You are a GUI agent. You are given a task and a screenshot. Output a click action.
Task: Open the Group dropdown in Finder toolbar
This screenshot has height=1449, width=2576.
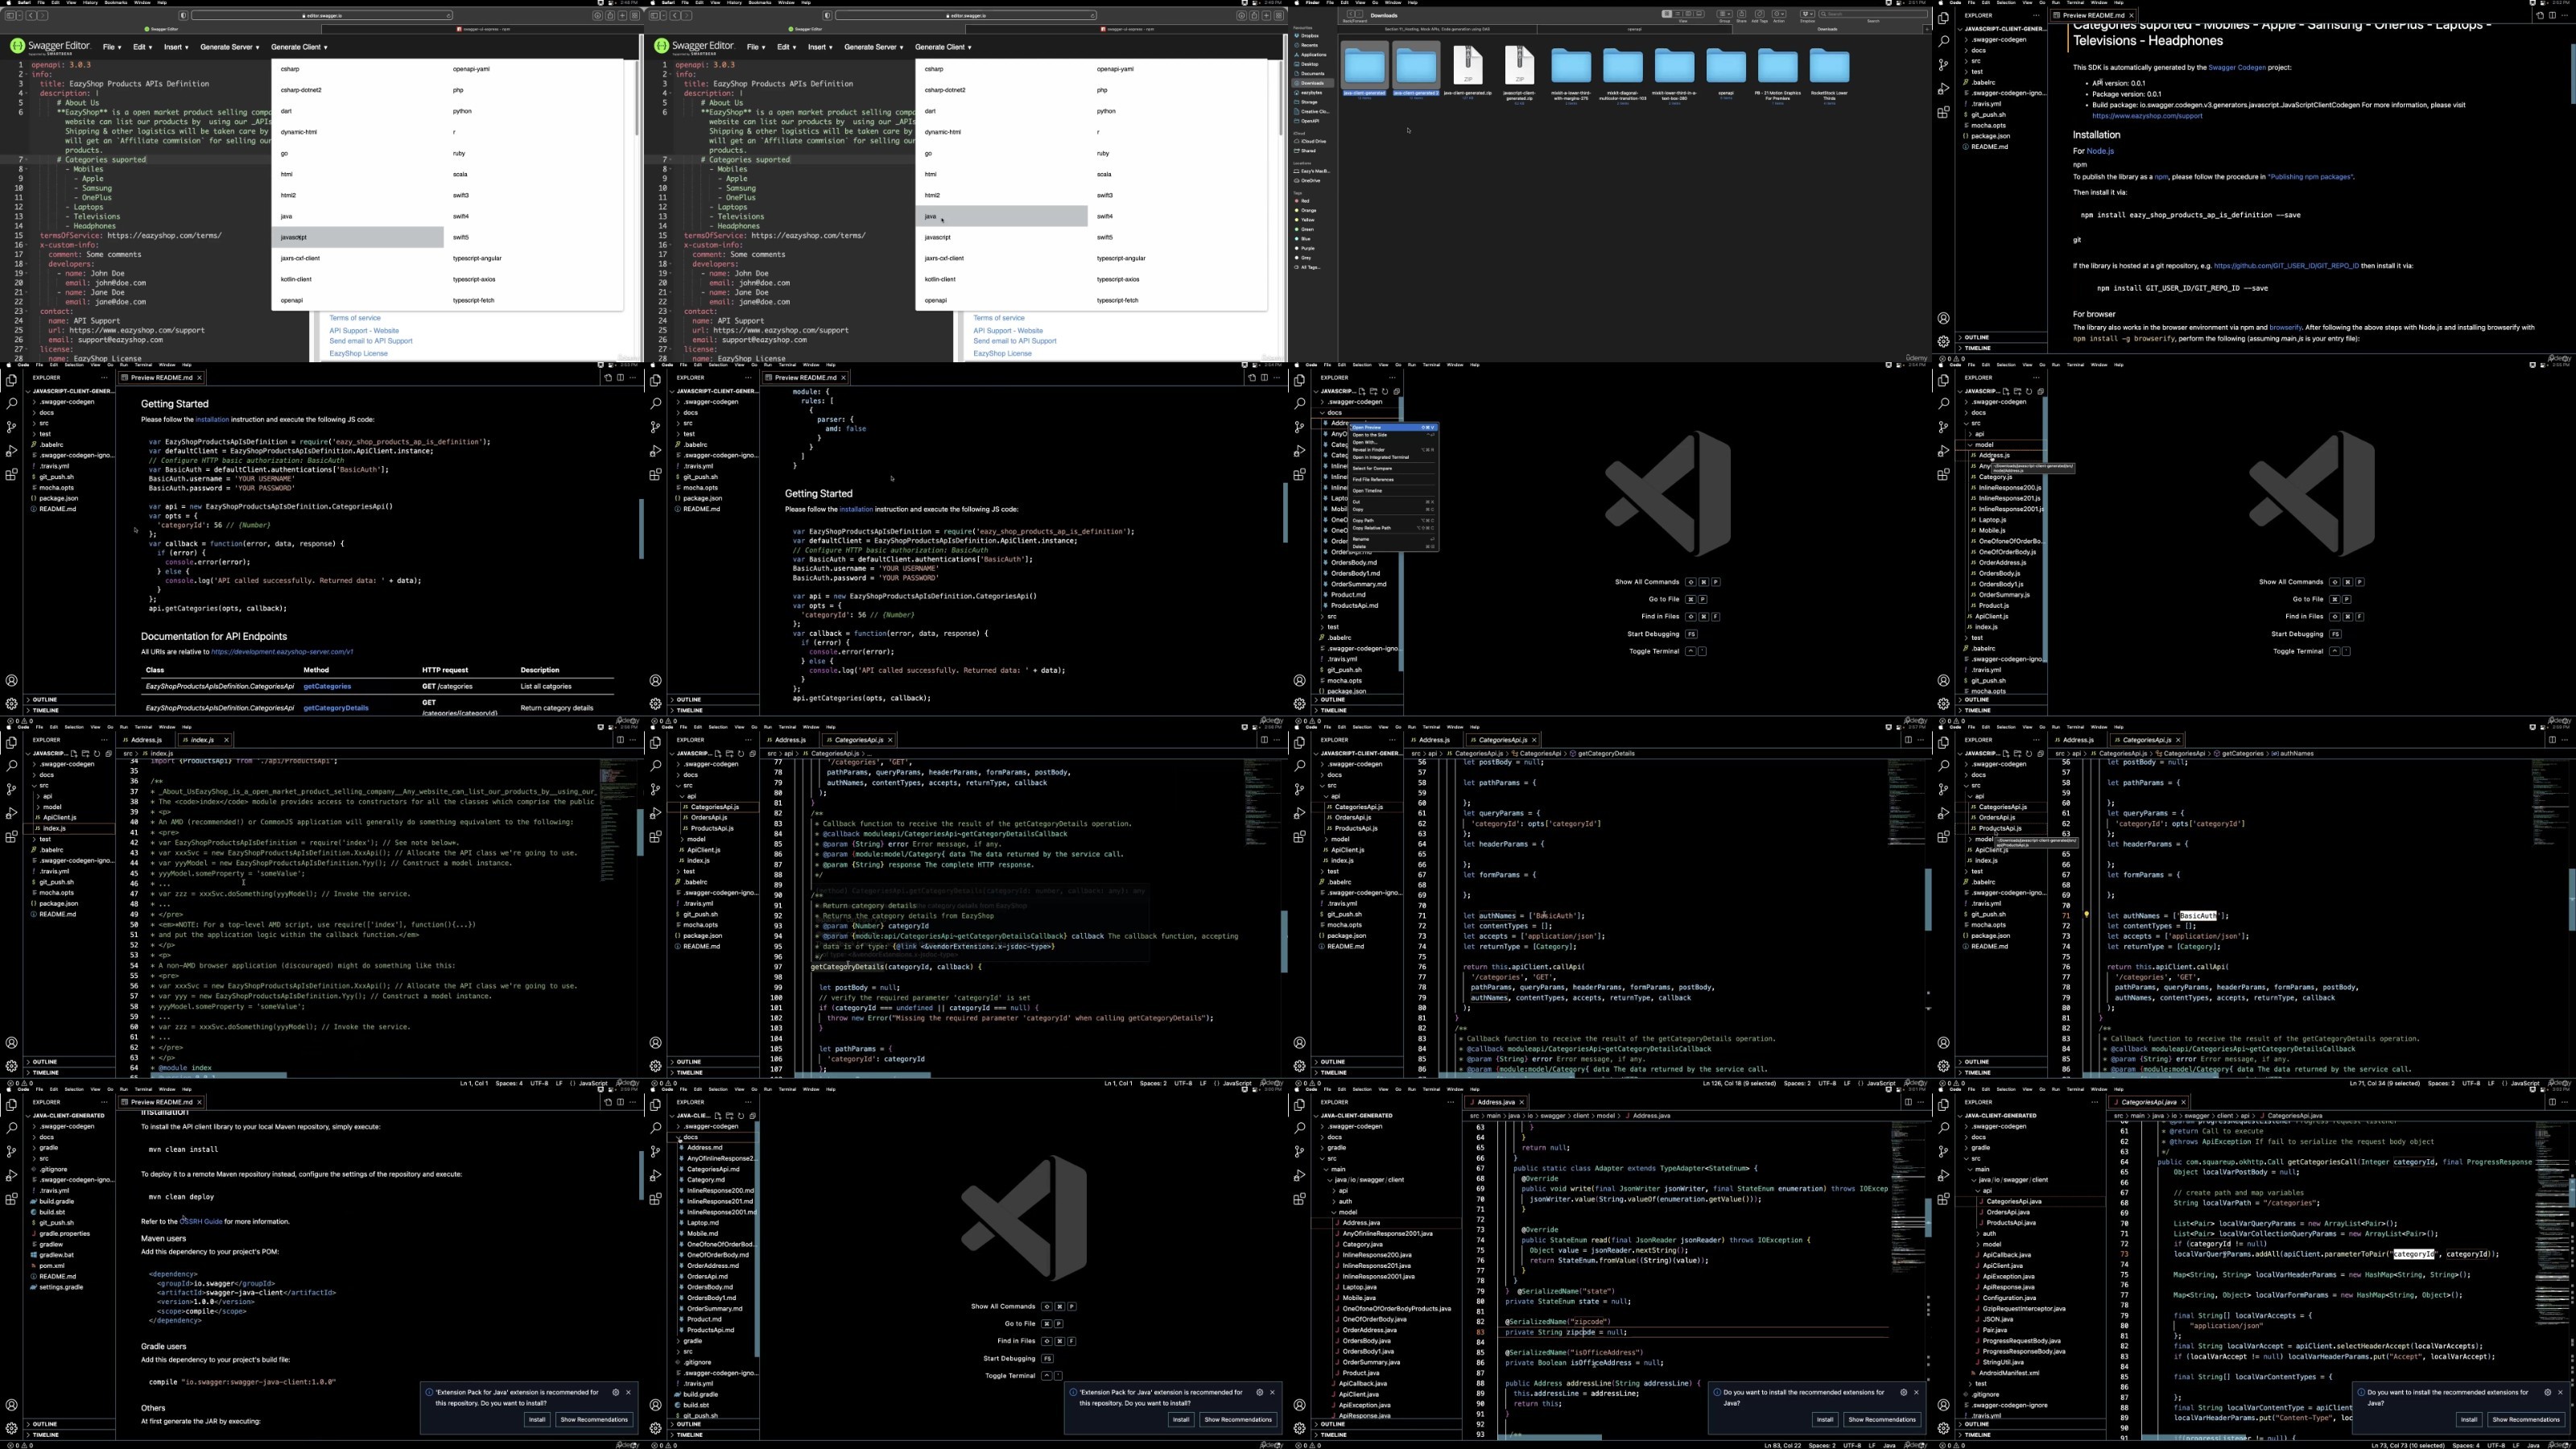pyautogui.click(x=1725, y=14)
